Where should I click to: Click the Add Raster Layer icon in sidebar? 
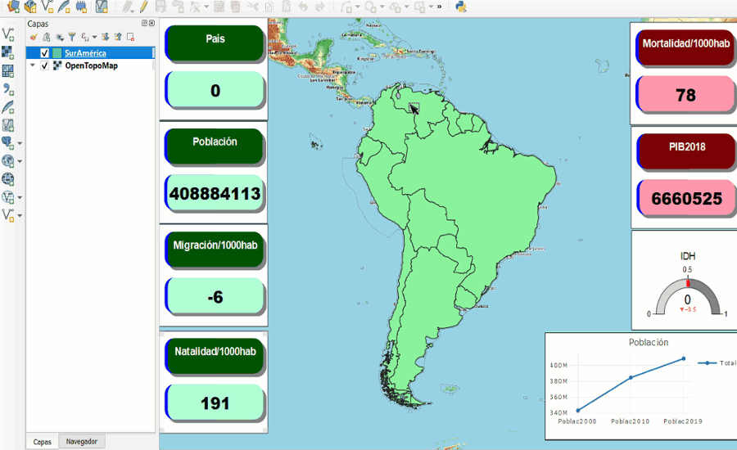click(x=8, y=52)
